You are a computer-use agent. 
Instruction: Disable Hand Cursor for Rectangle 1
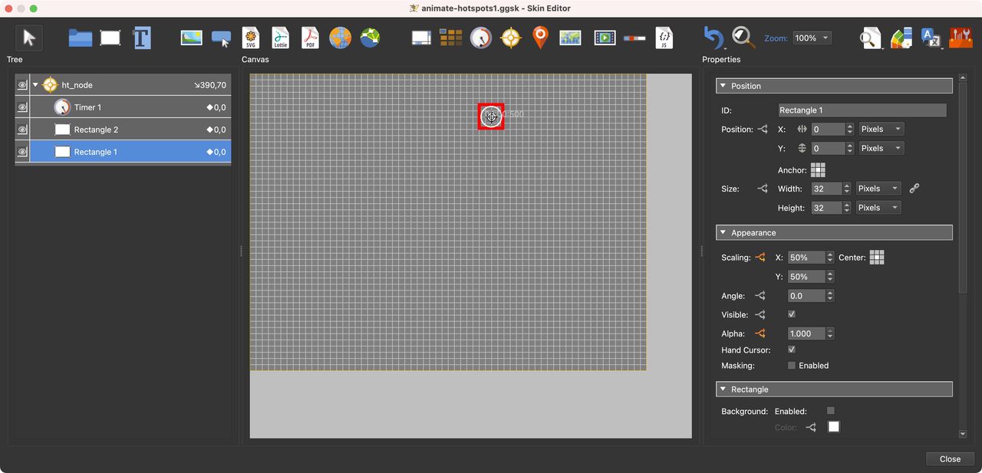coord(791,349)
